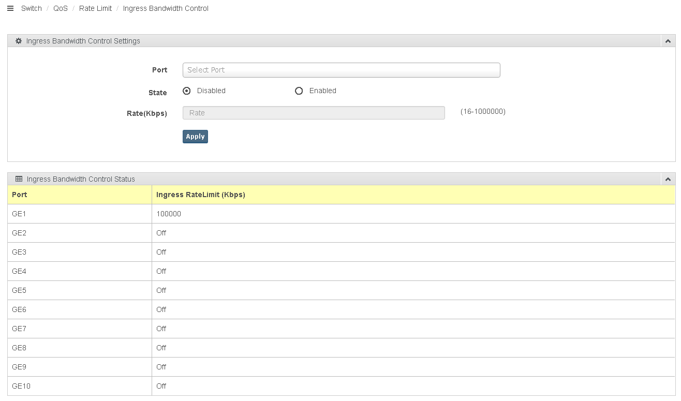The width and height of the screenshot is (681, 401).
Task: Select the GE6 port cell
Action: [x=80, y=309]
